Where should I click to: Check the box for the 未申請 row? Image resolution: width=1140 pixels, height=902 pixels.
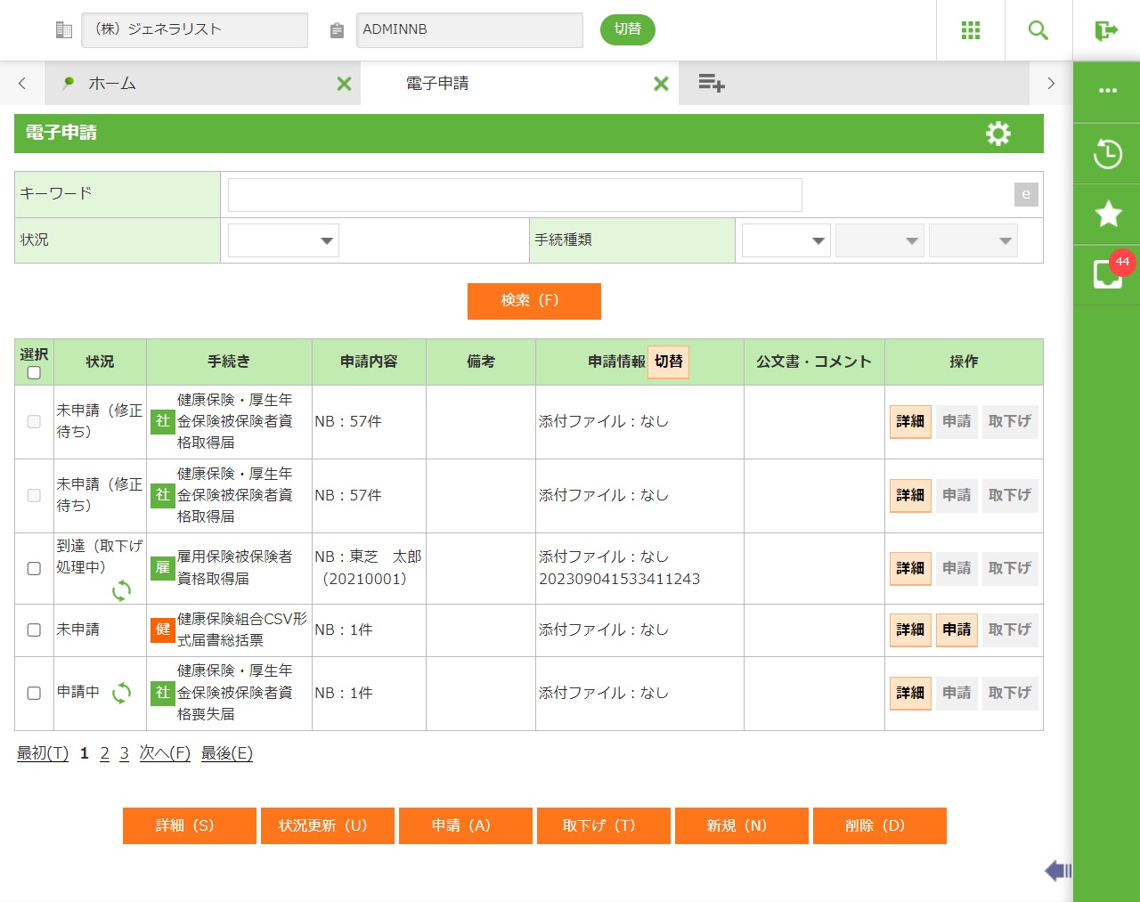click(x=34, y=630)
